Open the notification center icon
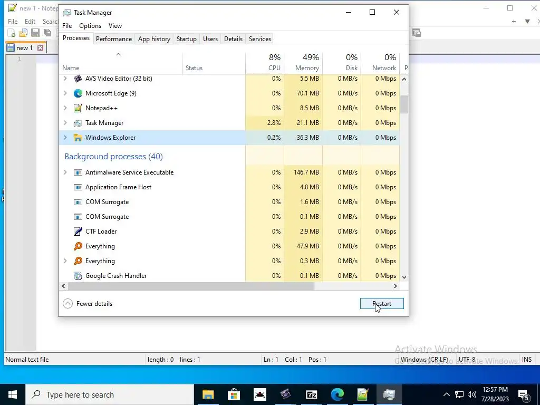Viewport: 540px width, 405px height. 524,394
